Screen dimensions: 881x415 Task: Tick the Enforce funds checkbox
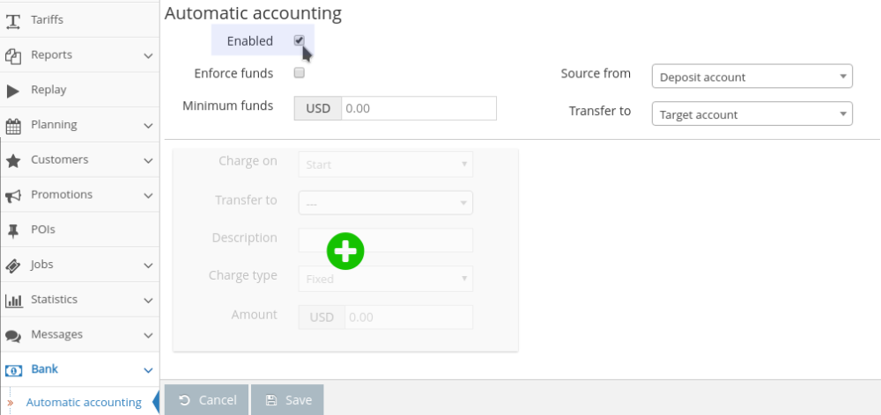[x=299, y=73]
